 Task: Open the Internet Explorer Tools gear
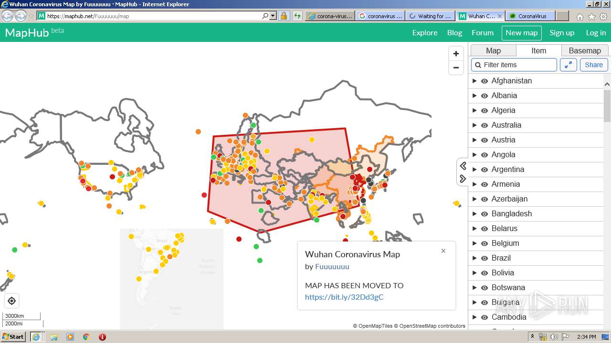point(603,17)
